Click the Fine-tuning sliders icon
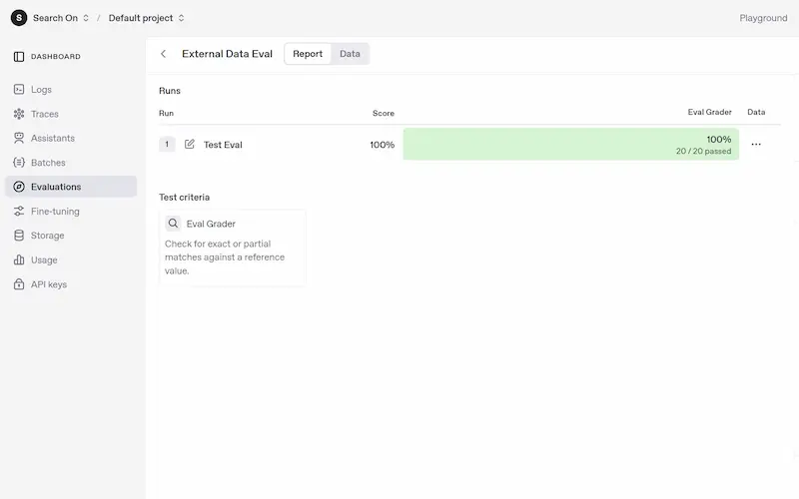This screenshot has height=499, width=799. tap(19, 212)
